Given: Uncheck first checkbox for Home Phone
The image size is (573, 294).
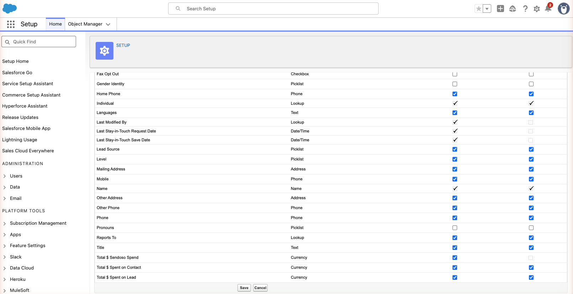Looking at the screenshot, I should pyautogui.click(x=455, y=94).
